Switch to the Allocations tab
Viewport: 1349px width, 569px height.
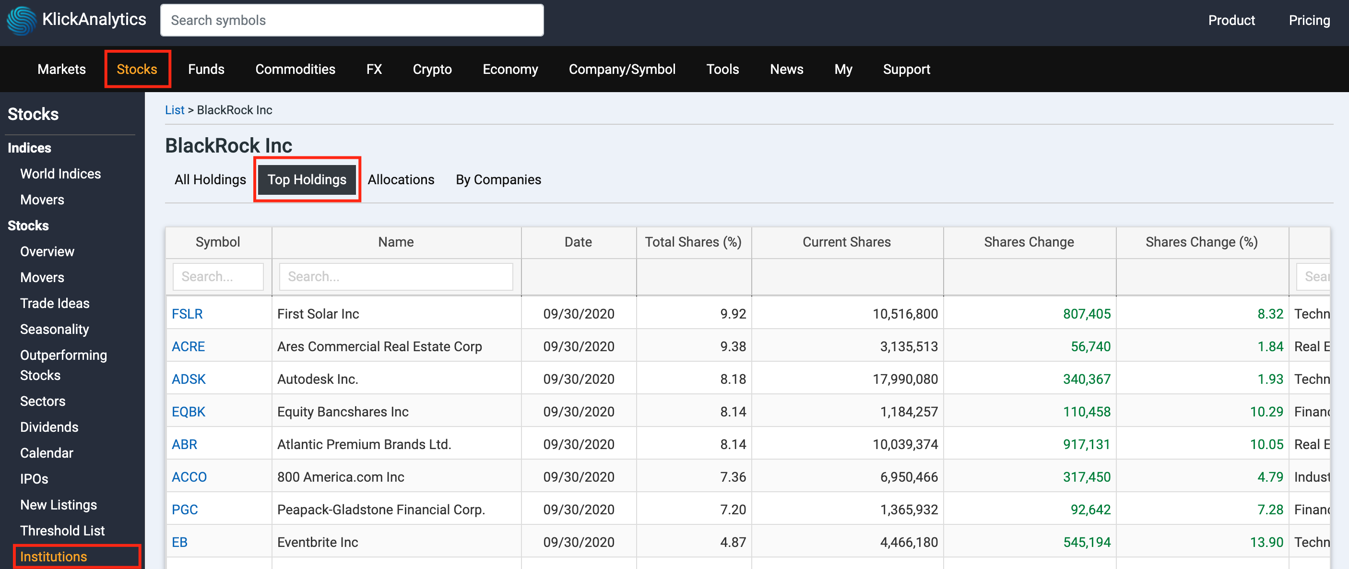pos(401,180)
